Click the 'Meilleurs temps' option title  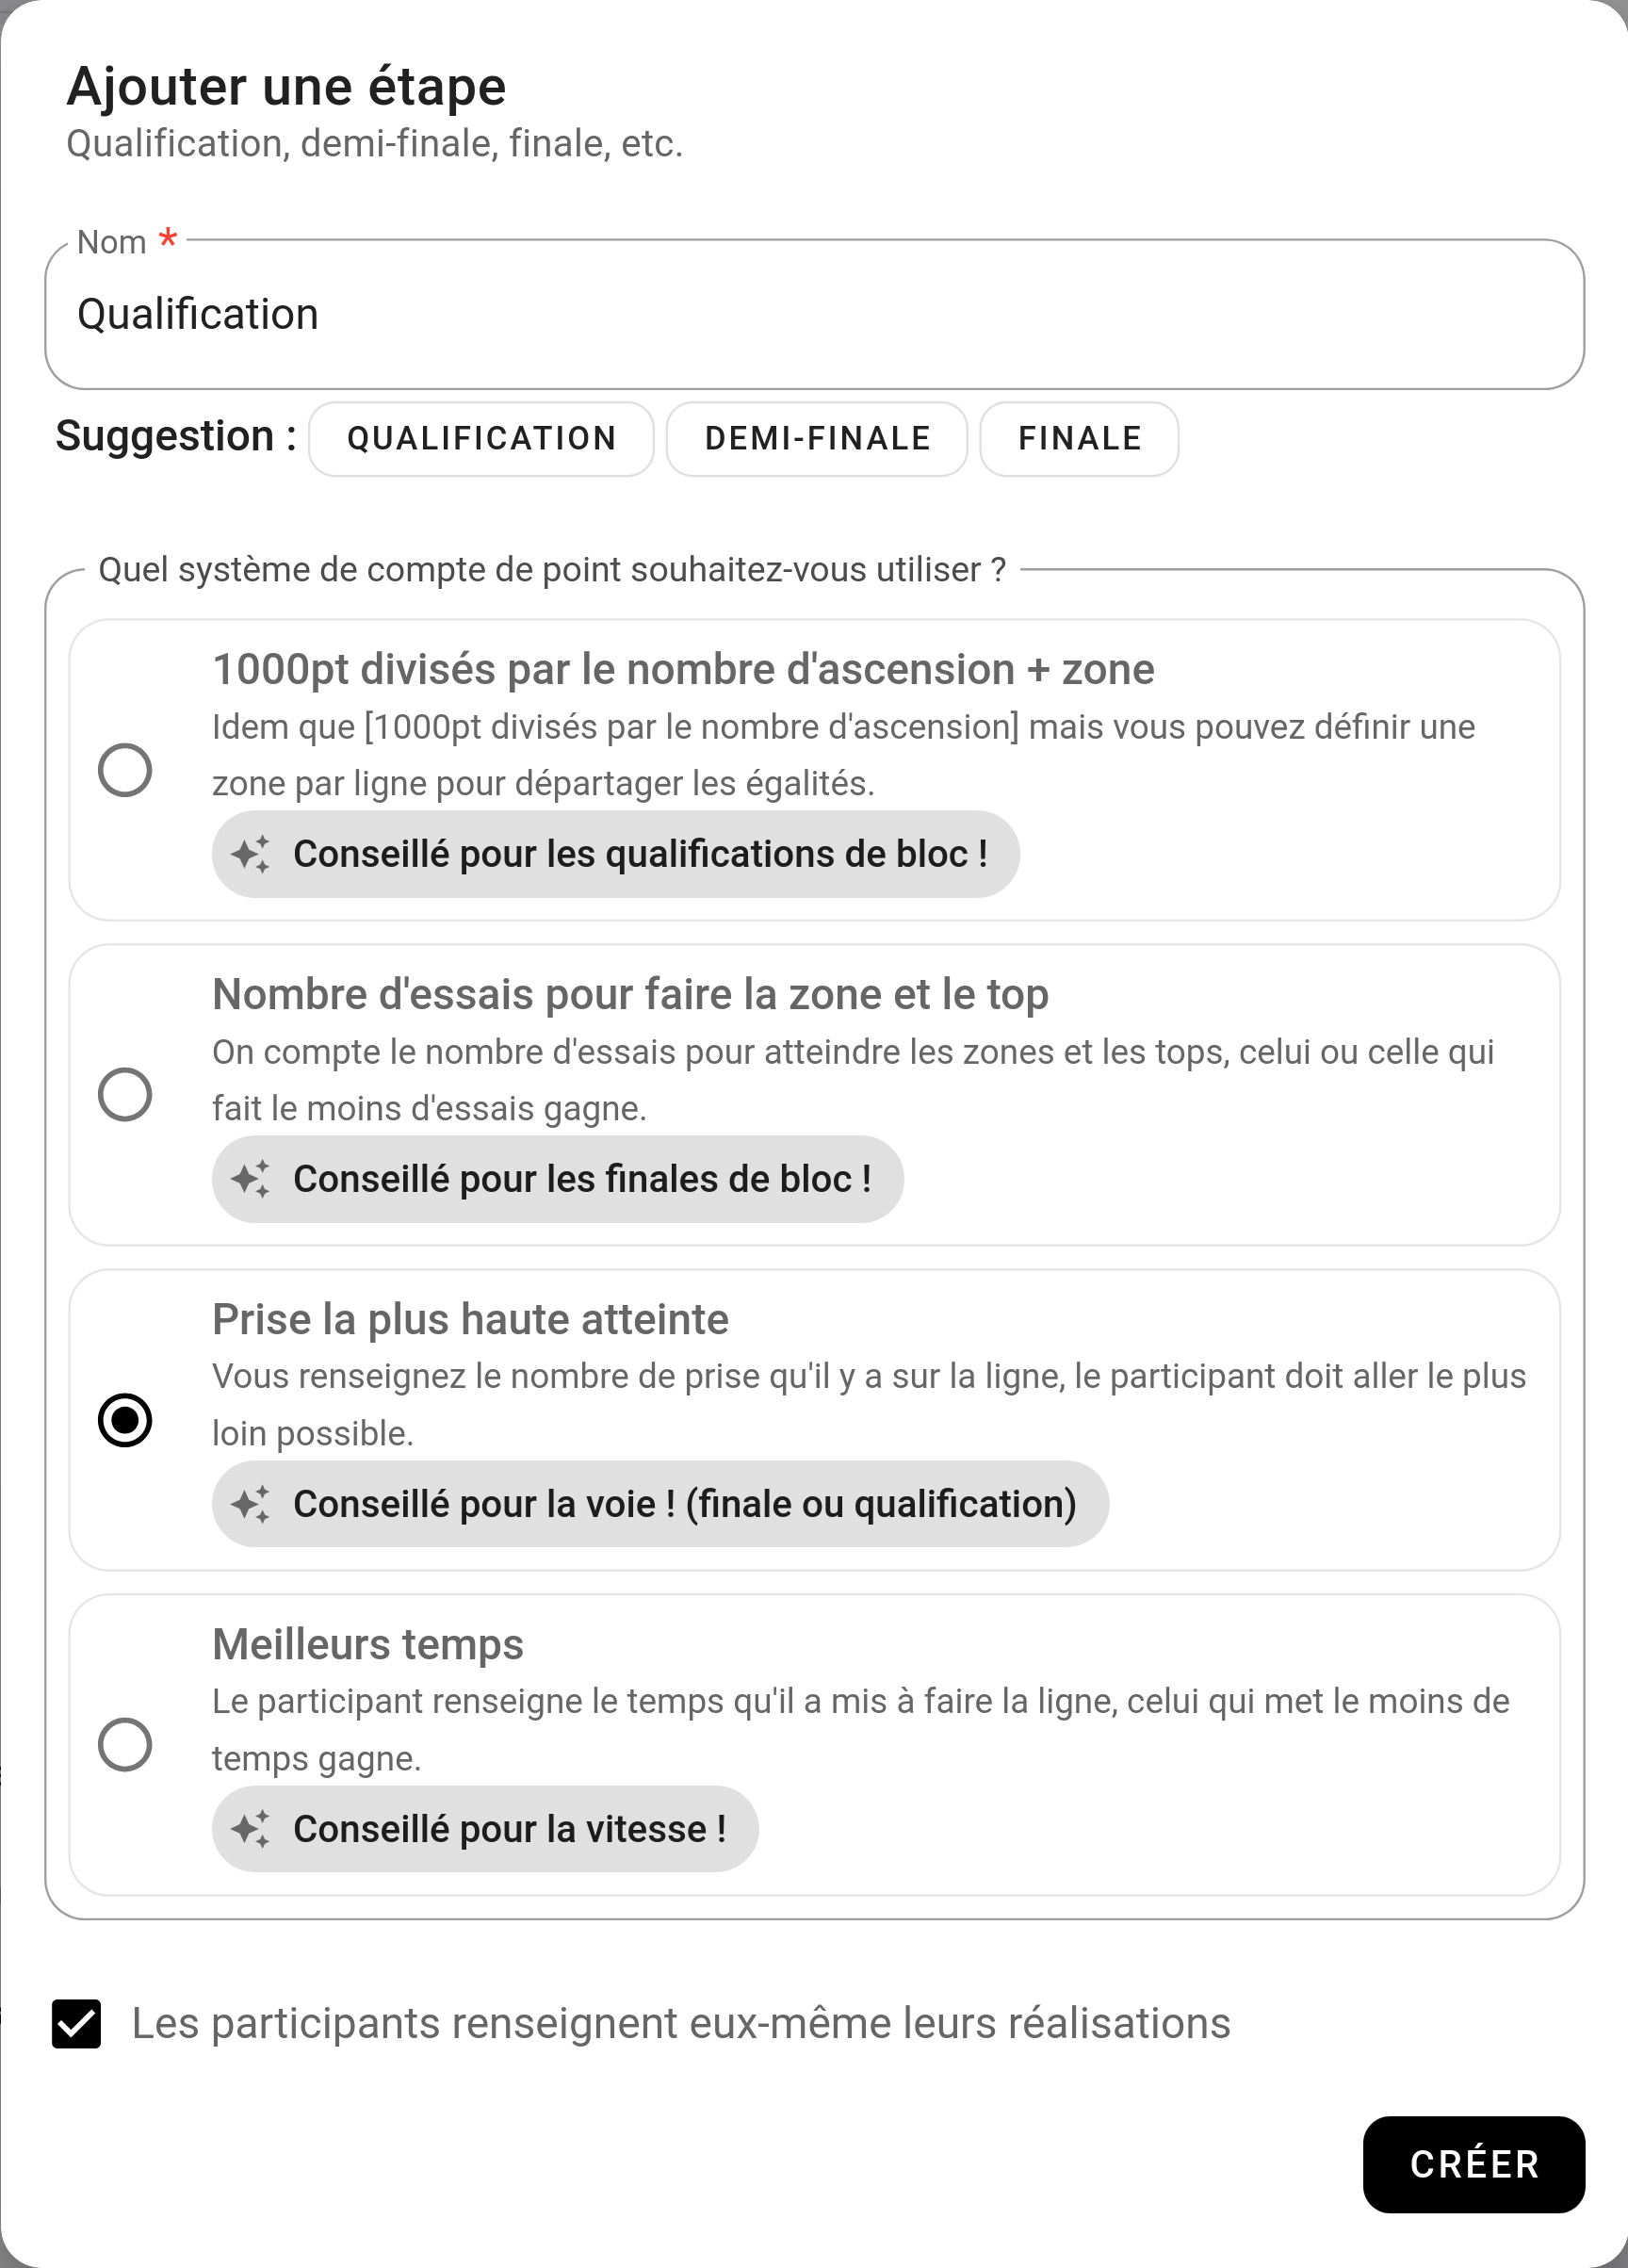coord(368,1645)
